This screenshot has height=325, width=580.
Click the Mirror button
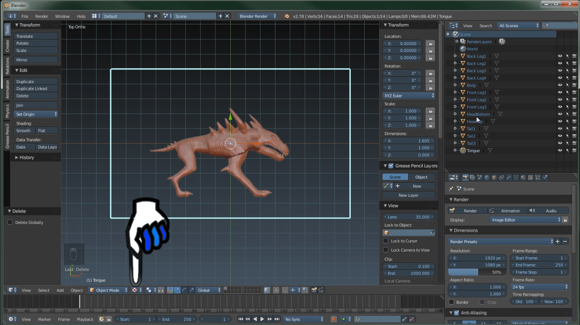tap(36, 60)
